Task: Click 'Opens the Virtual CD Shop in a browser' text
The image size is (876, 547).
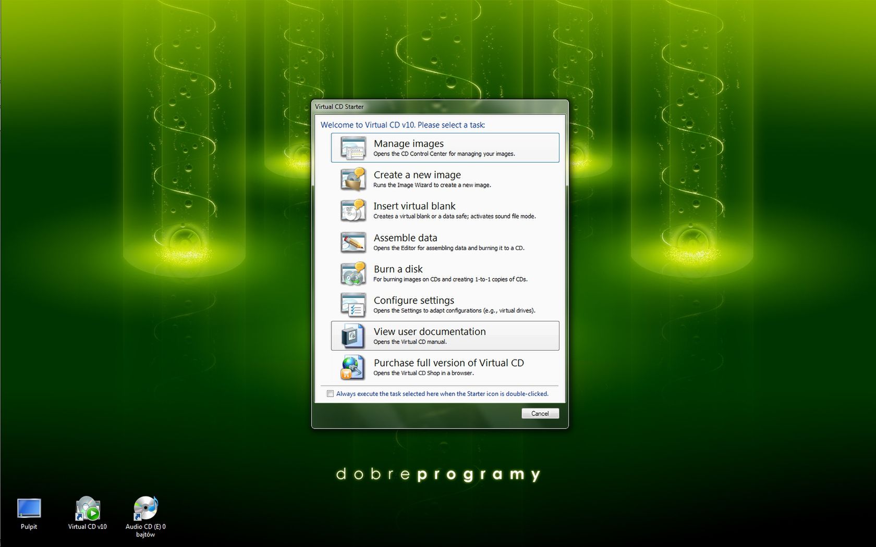Action: (423, 373)
